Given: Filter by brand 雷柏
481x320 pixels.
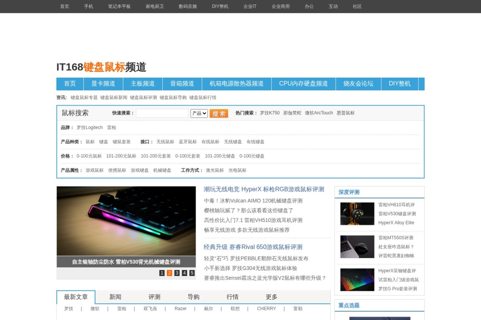Looking at the screenshot, I should [111, 128].
